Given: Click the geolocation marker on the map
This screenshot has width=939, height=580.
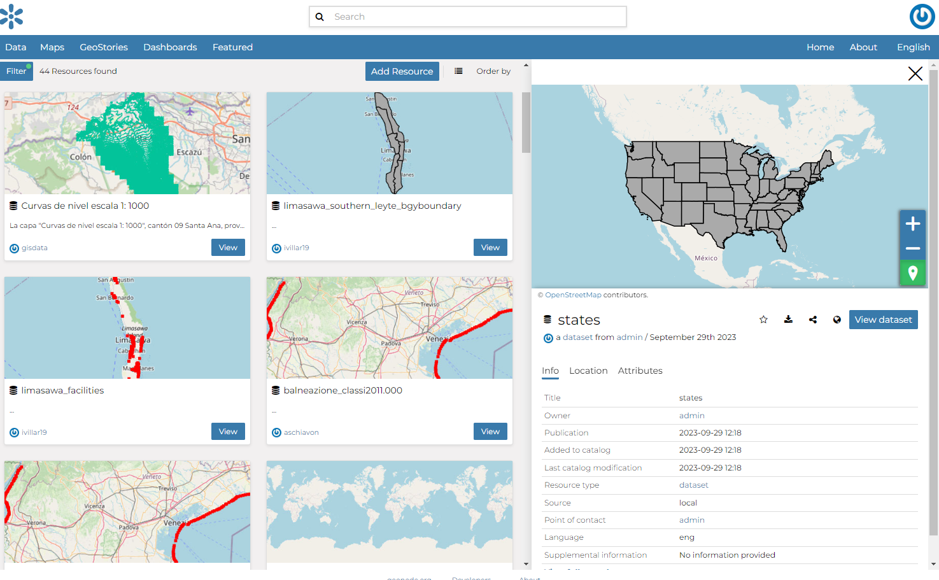Looking at the screenshot, I should pos(912,272).
